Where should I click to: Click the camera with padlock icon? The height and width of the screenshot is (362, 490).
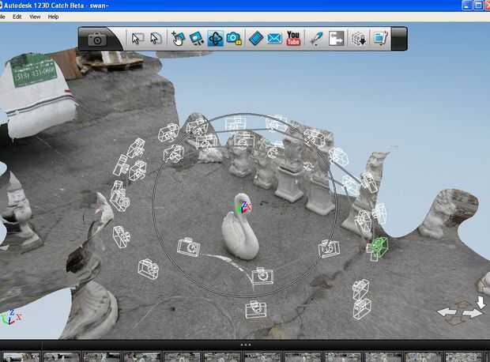point(234,39)
